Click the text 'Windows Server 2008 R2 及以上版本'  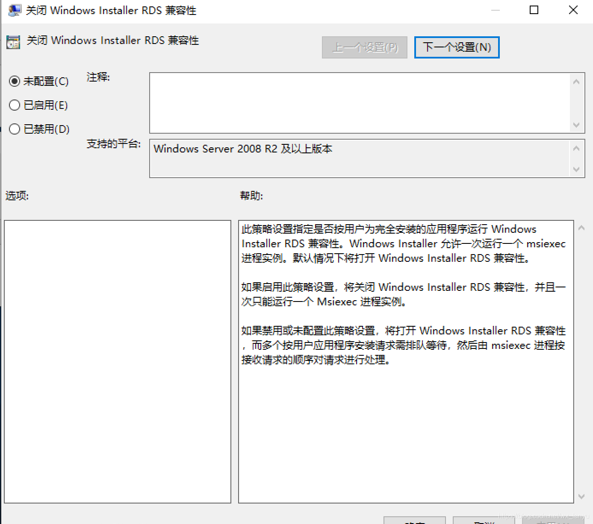(x=243, y=149)
